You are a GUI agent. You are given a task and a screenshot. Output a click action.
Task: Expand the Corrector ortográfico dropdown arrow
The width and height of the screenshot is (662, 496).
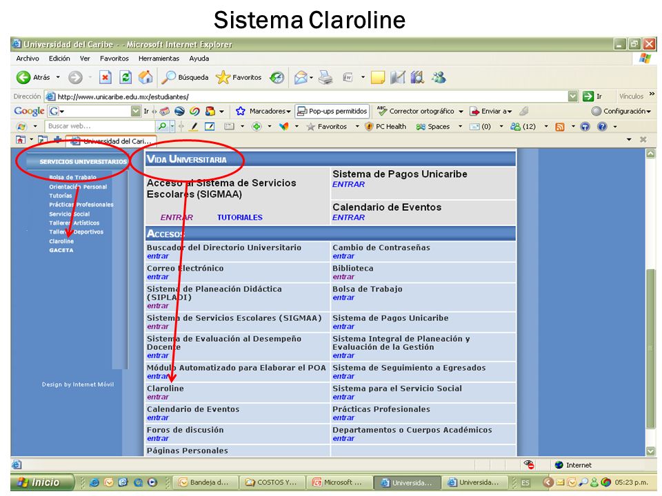461,112
